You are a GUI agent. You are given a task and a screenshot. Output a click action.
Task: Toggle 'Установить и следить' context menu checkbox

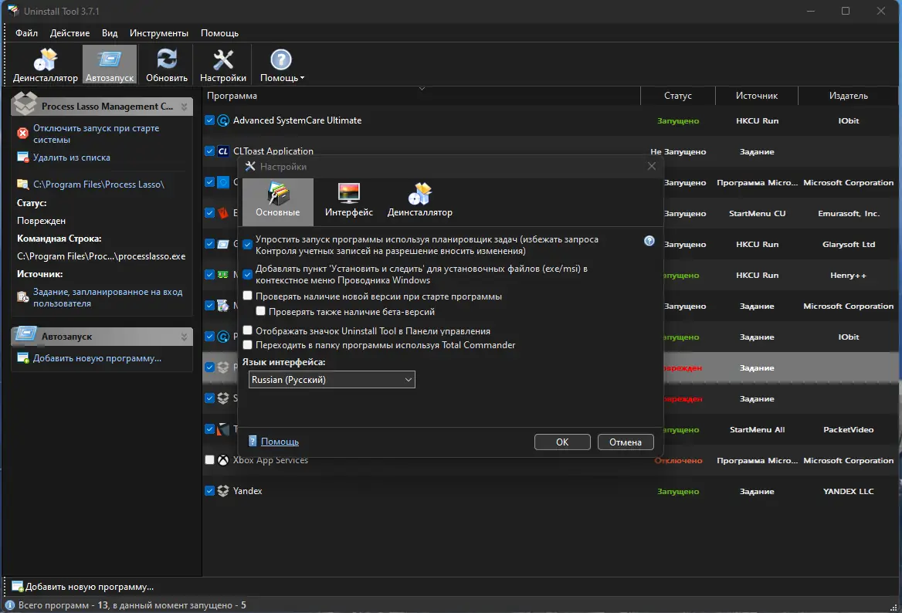247,274
